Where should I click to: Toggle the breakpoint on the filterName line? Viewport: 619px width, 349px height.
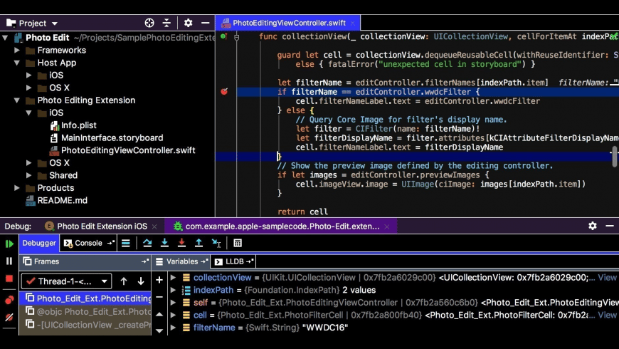pos(224,92)
